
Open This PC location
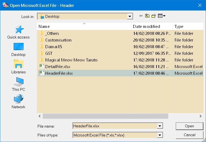coord(18,84)
